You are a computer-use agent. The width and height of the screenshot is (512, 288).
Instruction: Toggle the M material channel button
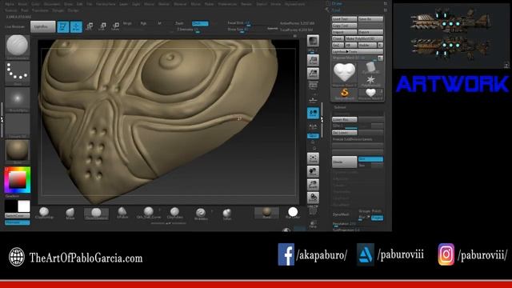159,23
